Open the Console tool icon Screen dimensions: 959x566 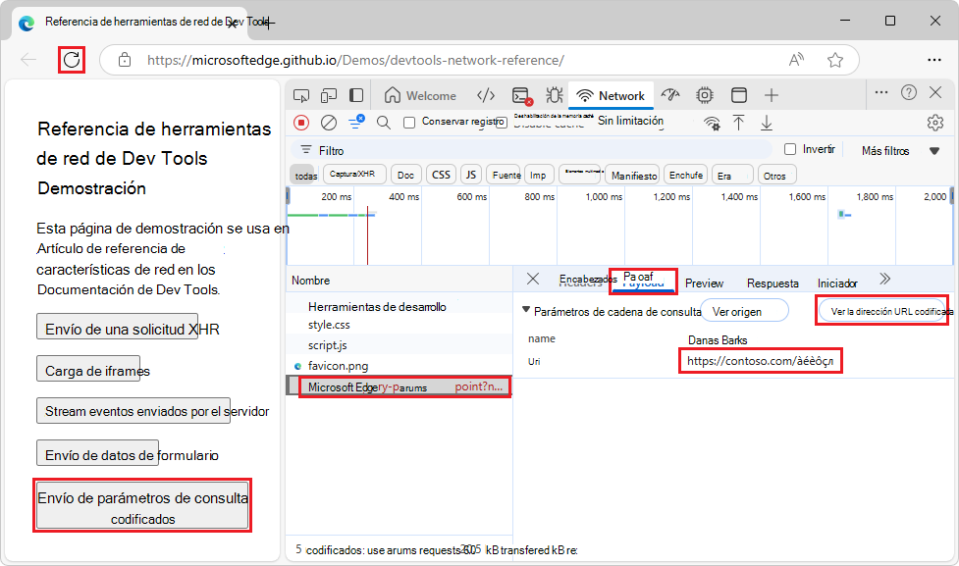[x=521, y=96]
